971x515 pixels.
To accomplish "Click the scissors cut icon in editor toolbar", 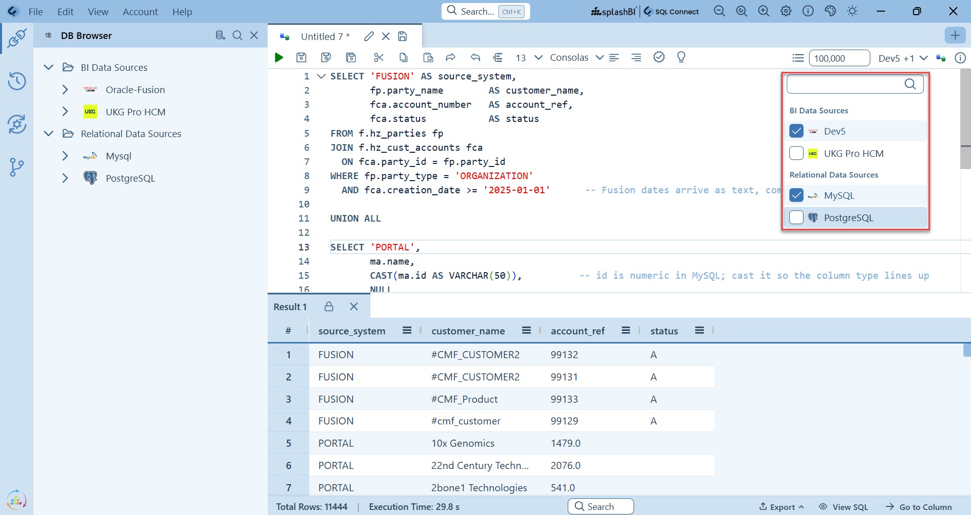I will pyautogui.click(x=378, y=58).
